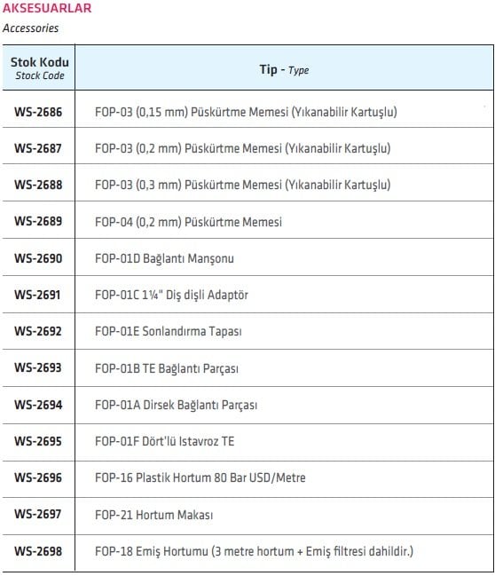495x576 pixels.
Task: Click stock code WS-2691
Action: 37,295
